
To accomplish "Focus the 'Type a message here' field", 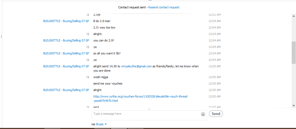I will click(x=149, y=115).
